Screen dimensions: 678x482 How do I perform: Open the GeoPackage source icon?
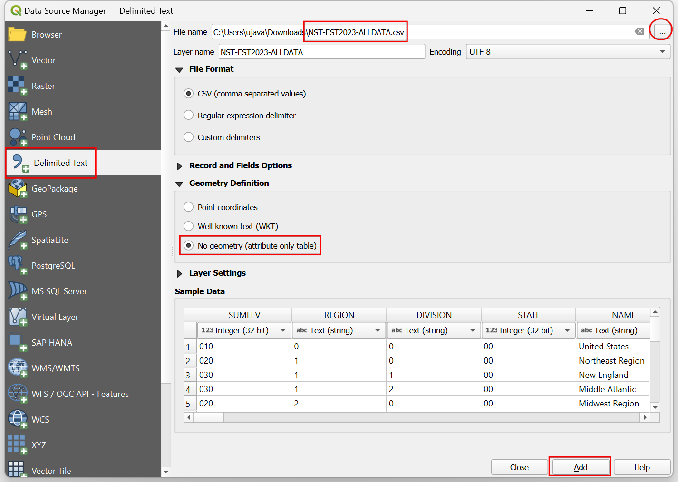[18, 188]
